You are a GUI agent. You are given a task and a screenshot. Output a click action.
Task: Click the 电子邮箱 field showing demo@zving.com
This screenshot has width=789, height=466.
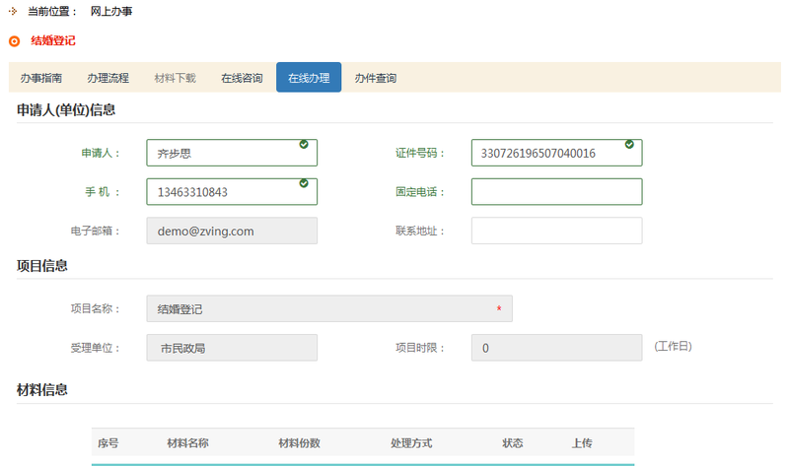pos(232,231)
